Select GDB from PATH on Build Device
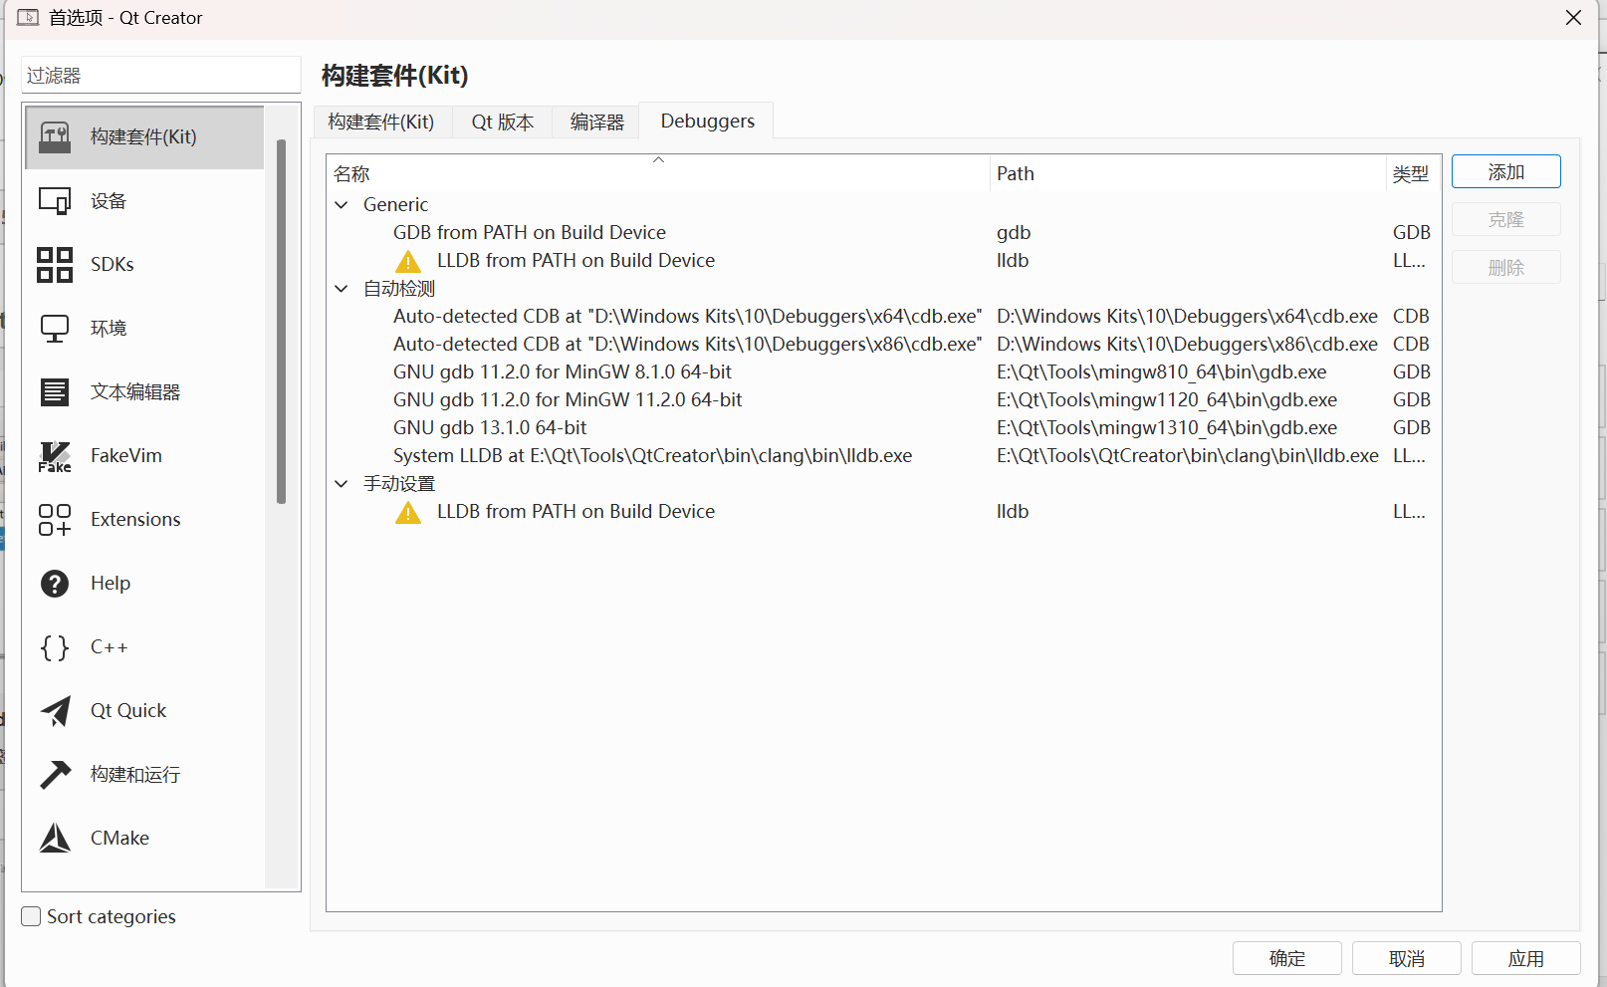 coord(529,233)
